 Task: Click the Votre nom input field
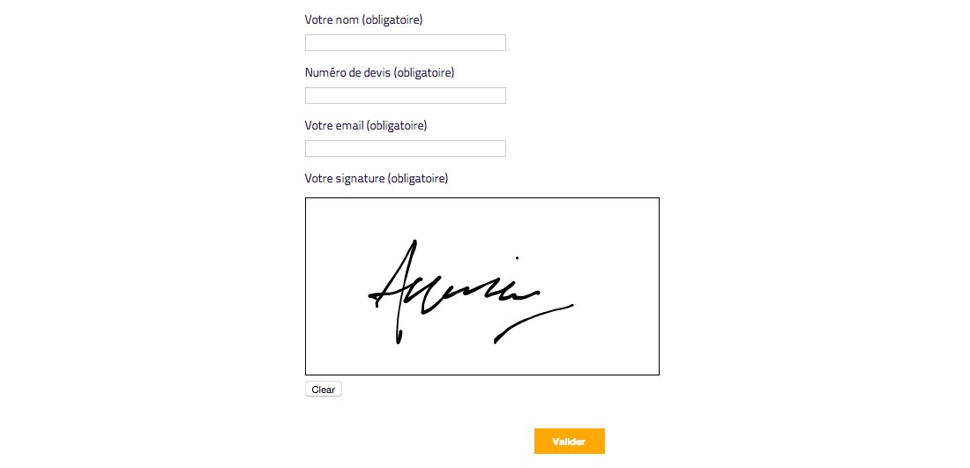pos(405,43)
